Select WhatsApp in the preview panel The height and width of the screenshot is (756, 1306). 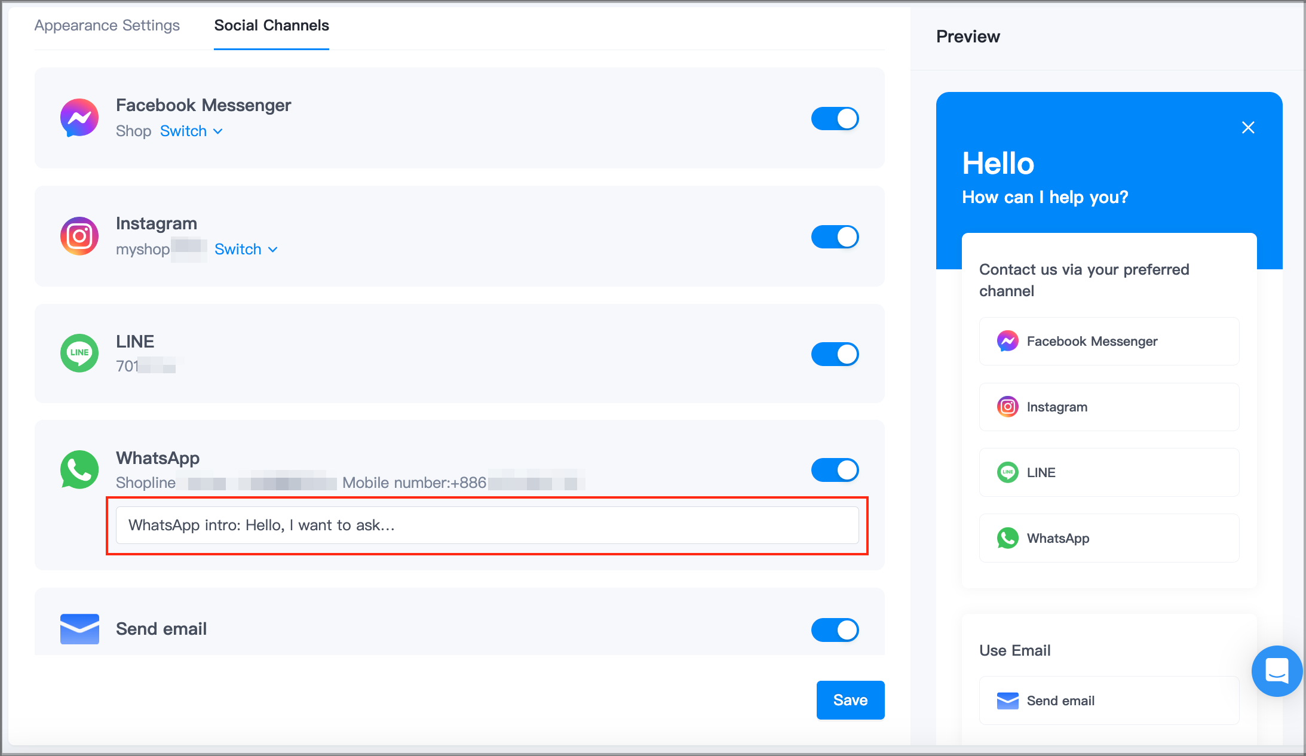pos(1108,538)
